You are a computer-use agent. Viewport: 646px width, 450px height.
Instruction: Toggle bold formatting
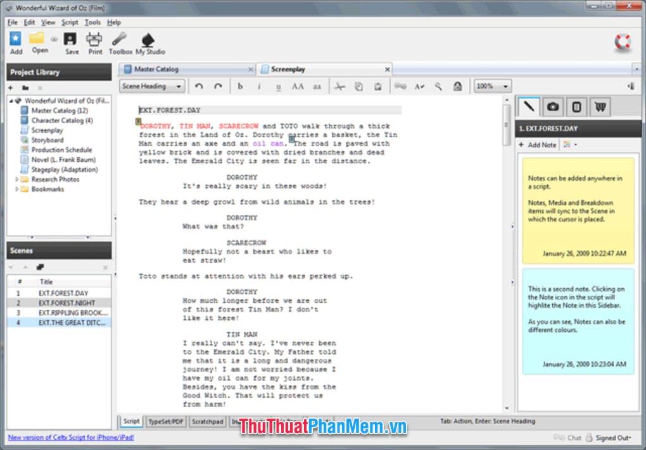(240, 86)
